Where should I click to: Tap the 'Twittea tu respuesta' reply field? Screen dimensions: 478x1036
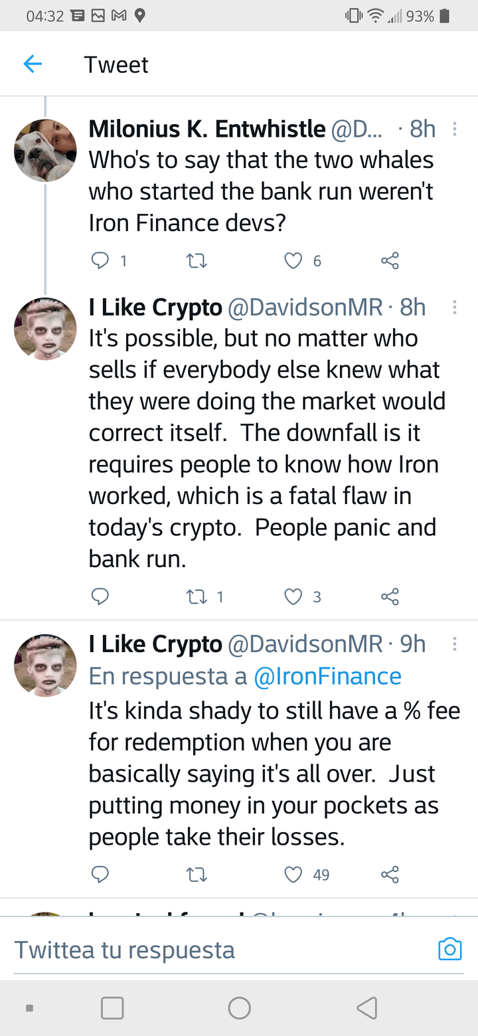point(199,949)
